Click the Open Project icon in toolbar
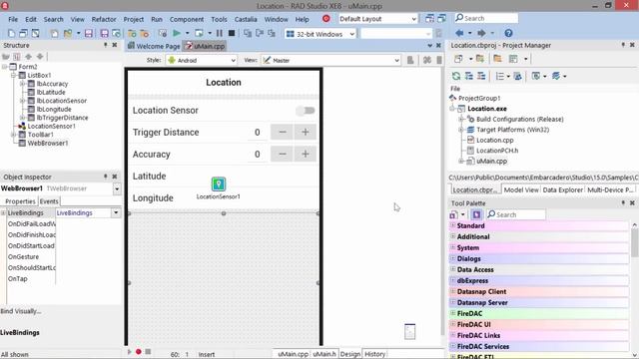The image size is (639, 359). tap(68, 33)
